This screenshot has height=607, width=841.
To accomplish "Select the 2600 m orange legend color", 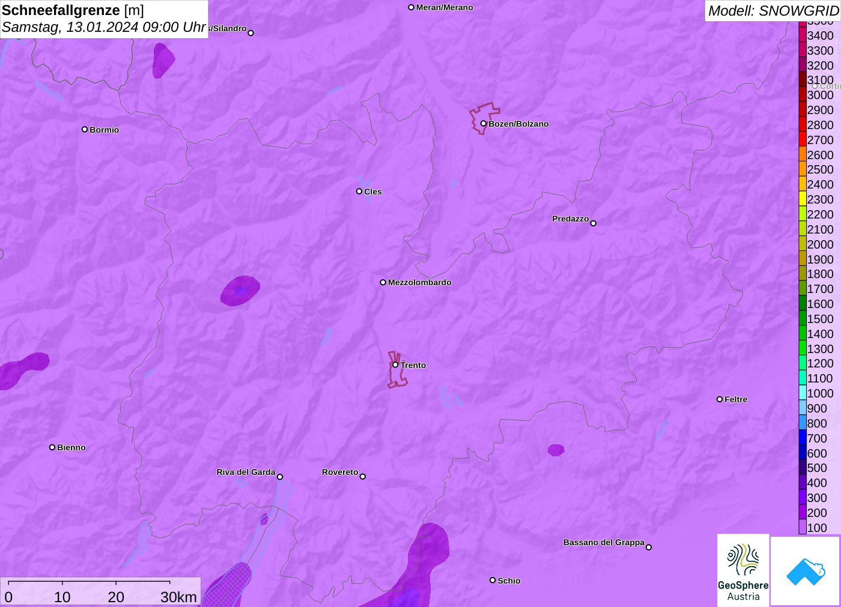I will pyautogui.click(x=803, y=155).
